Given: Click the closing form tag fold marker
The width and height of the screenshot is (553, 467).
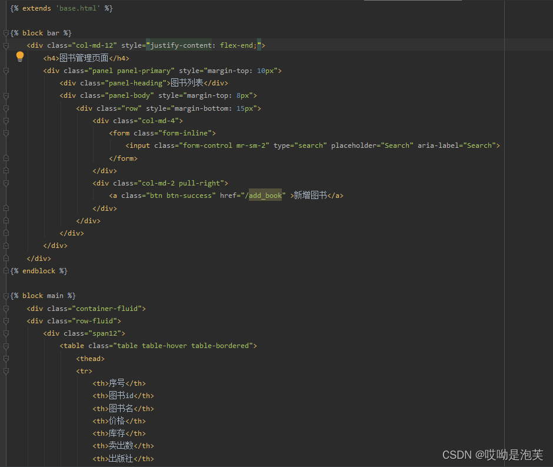Looking at the screenshot, I should (6, 158).
